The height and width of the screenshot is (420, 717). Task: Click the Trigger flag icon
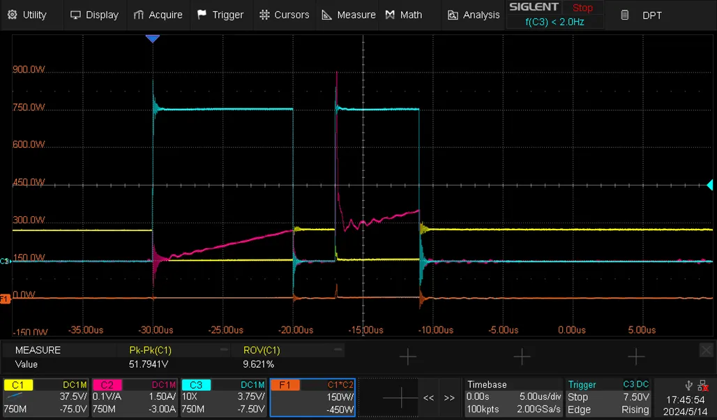coord(202,15)
